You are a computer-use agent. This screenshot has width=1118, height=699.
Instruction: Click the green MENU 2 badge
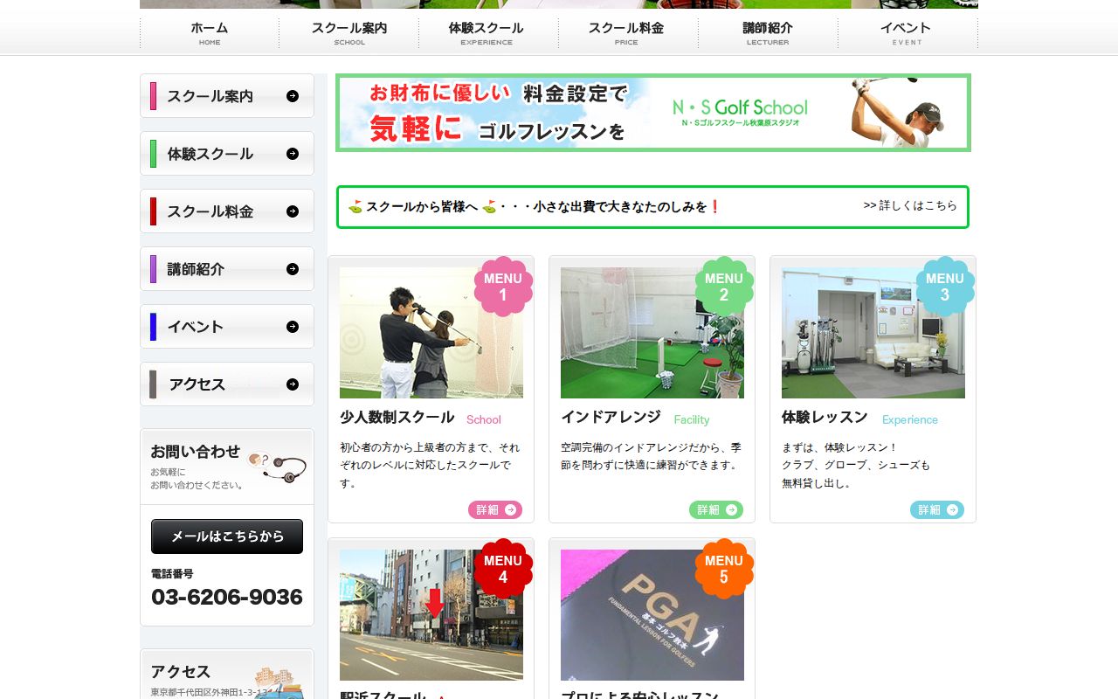click(724, 287)
